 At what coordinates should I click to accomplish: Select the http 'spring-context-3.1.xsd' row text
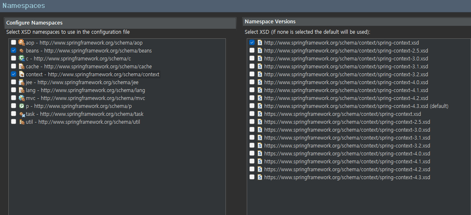coord(346,67)
